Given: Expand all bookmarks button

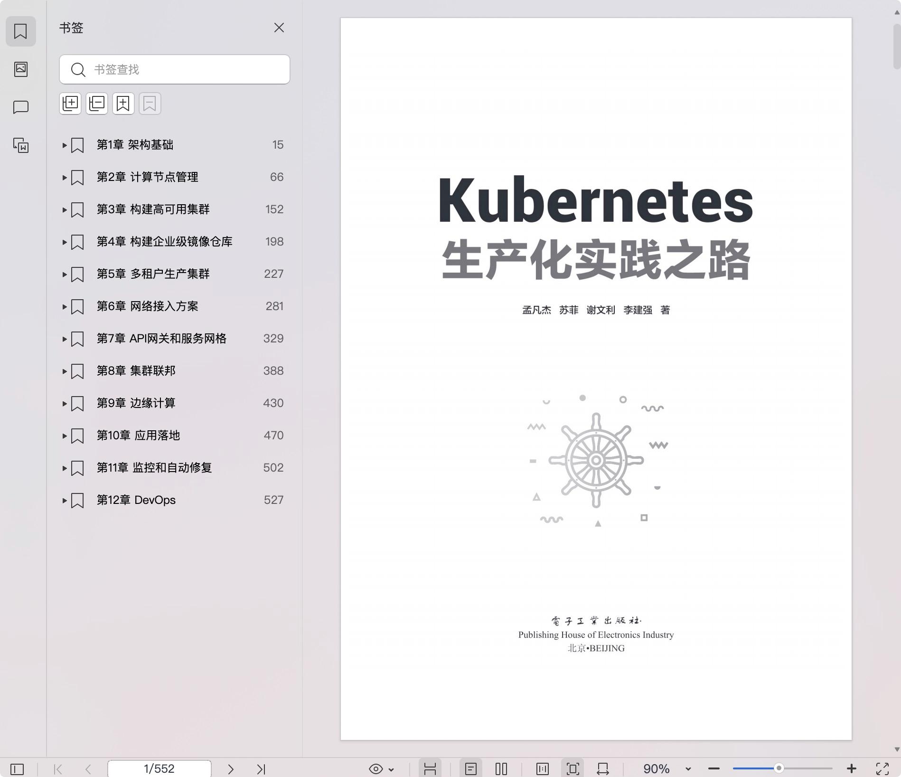Looking at the screenshot, I should coord(70,104).
